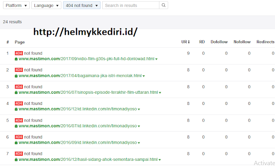
Task: Click 404 badge in row 5
Action: (19, 120)
